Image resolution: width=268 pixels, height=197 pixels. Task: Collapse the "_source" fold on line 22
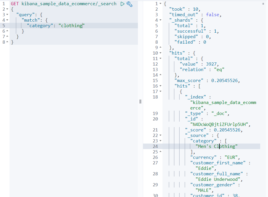[x=160, y=135]
